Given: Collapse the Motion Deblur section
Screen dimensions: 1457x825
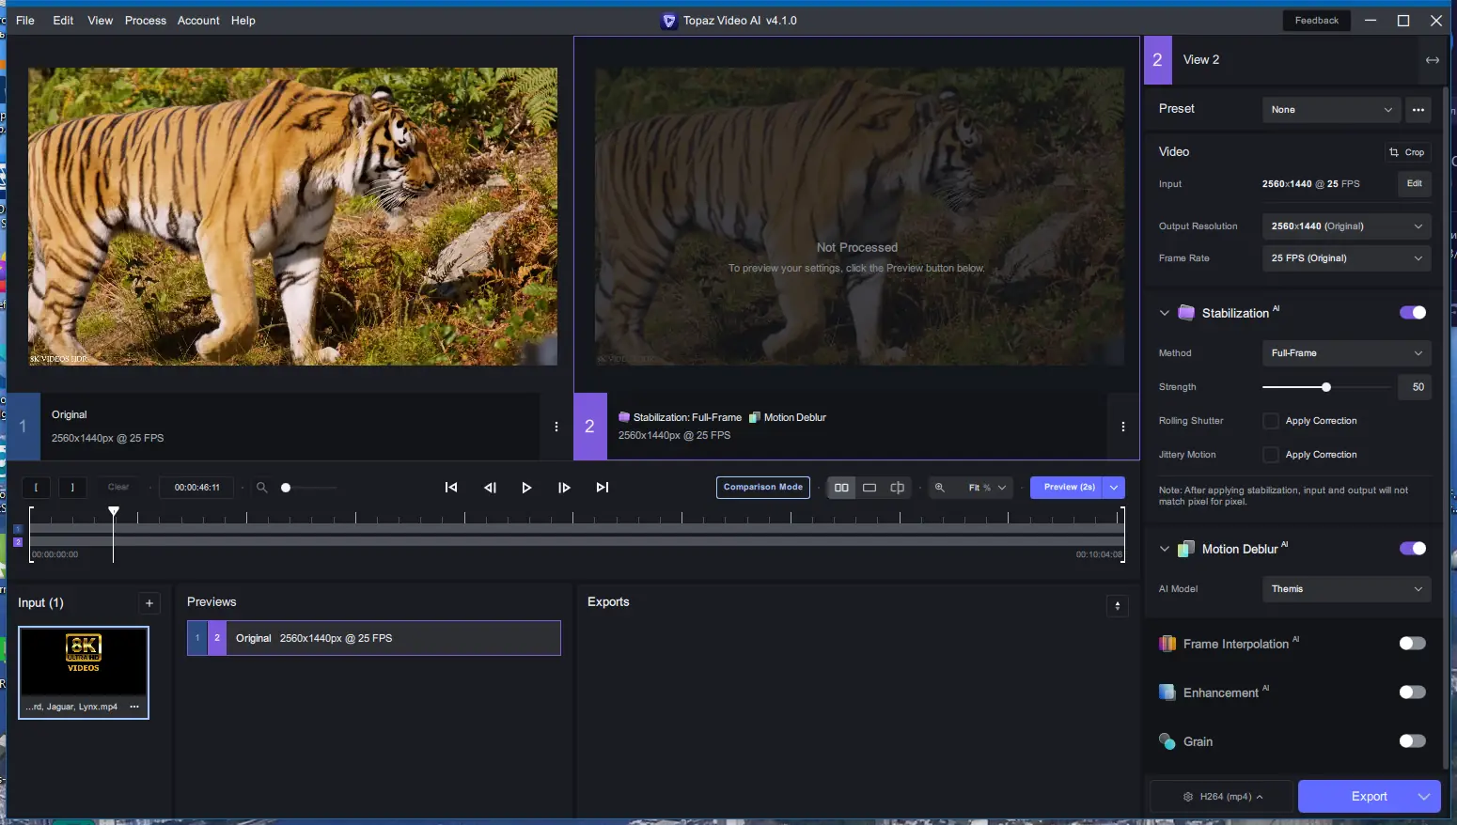Looking at the screenshot, I should click(x=1165, y=549).
